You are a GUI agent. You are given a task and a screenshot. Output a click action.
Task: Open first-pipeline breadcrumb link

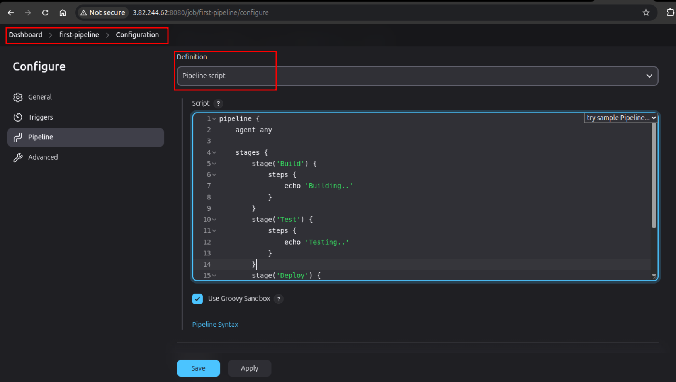79,35
